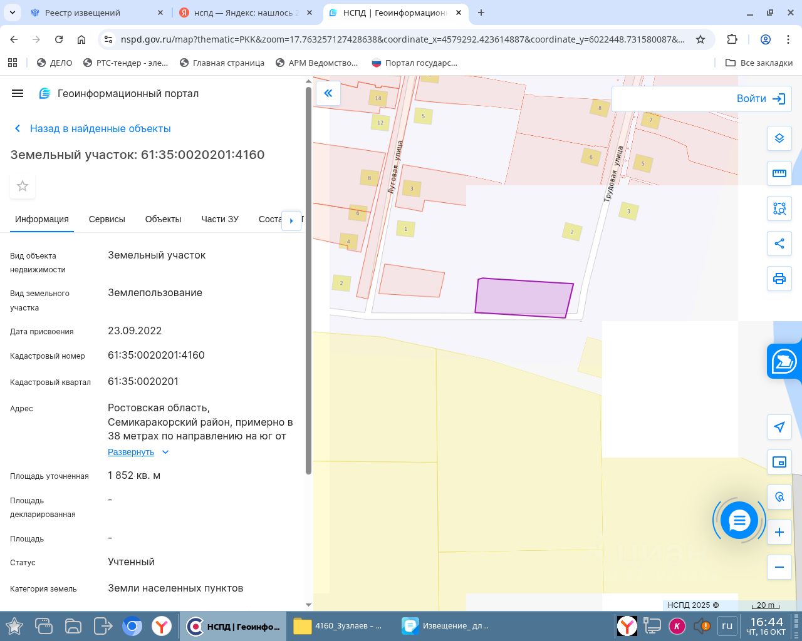The image size is (802, 641).
Task: Add land plot to favorites with star
Action: pos(23,186)
